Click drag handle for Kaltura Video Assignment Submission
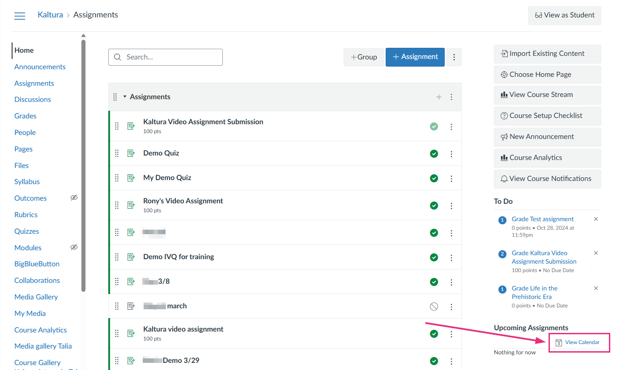This screenshot has width=621, height=370. 117,126
